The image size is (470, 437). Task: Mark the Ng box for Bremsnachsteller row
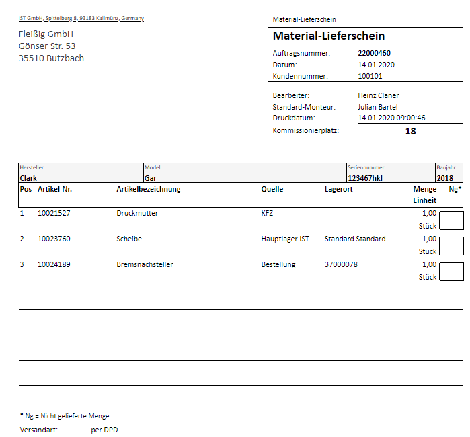point(451,271)
